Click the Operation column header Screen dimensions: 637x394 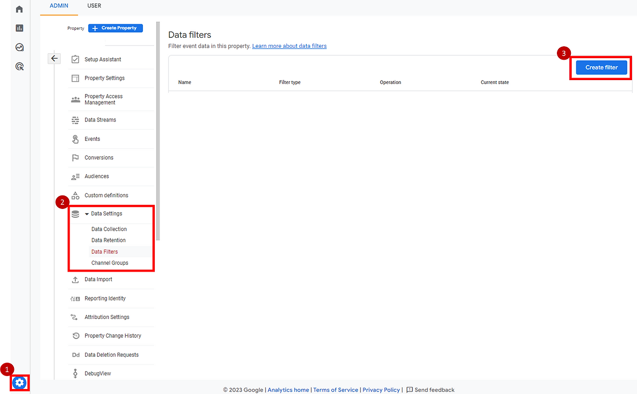pyautogui.click(x=390, y=83)
